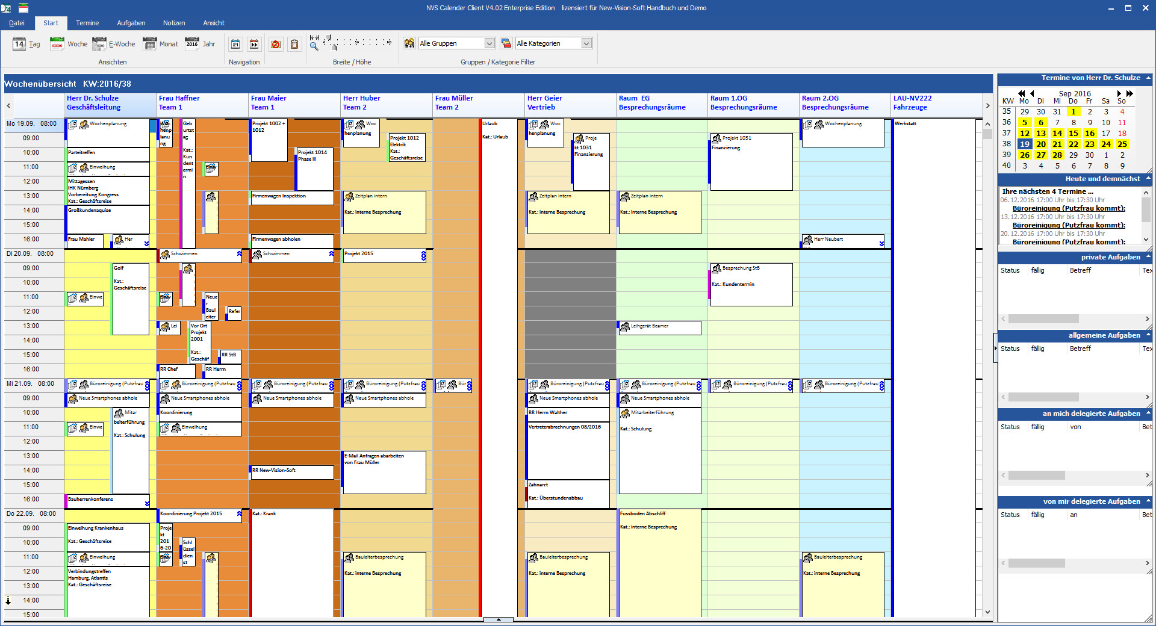Open the first Büroreinigung (Putzfrau kommt) link
This screenshot has height=626, width=1156.
click(1068, 208)
